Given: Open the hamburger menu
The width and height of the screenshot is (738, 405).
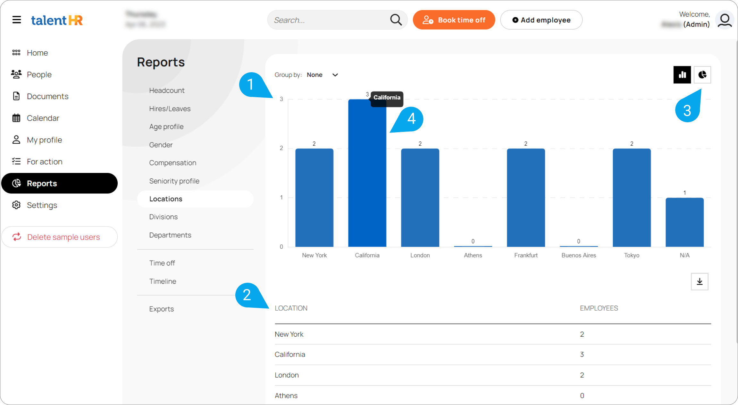Looking at the screenshot, I should click(17, 20).
